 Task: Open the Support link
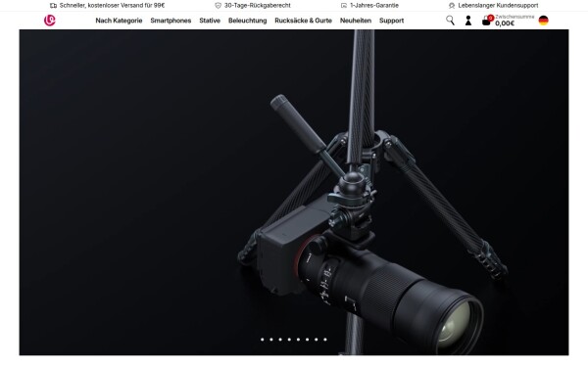tap(391, 21)
